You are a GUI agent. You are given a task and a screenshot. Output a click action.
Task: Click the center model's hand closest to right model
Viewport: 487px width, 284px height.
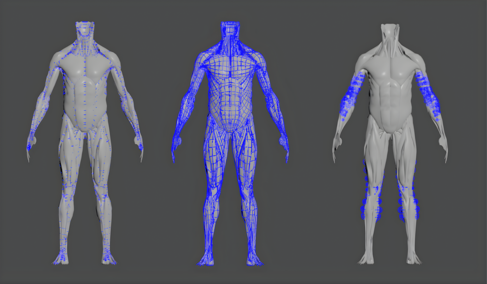pos(284,142)
